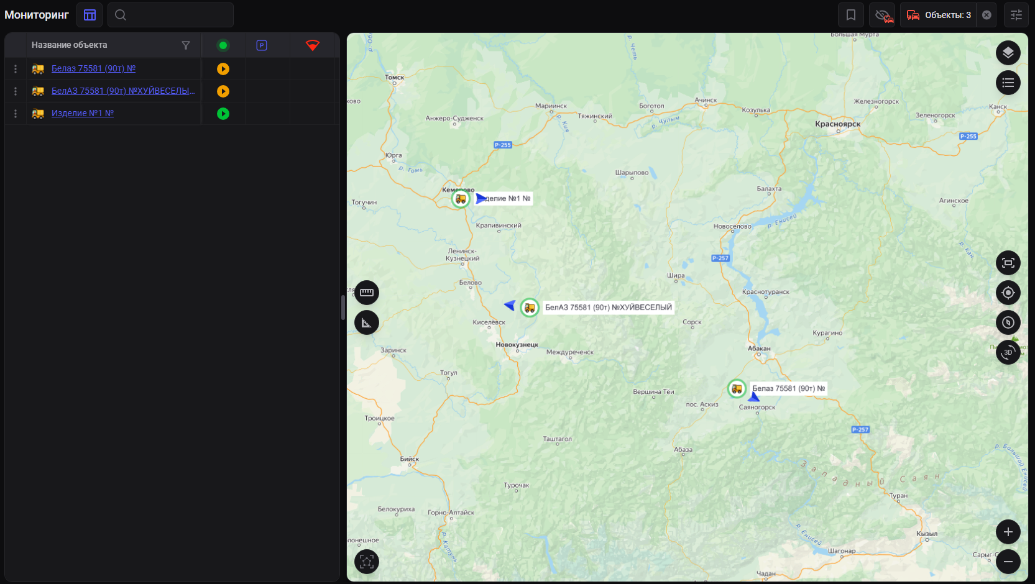The image size is (1035, 584).
Task: Fit all objects in map view
Action: [x=1008, y=263]
